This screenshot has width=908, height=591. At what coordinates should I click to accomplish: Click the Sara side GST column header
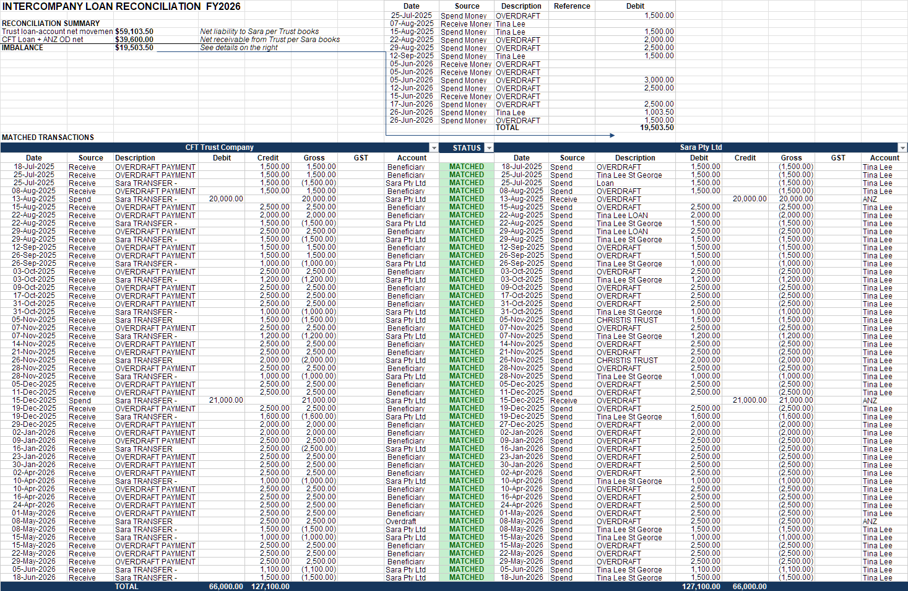(x=838, y=158)
